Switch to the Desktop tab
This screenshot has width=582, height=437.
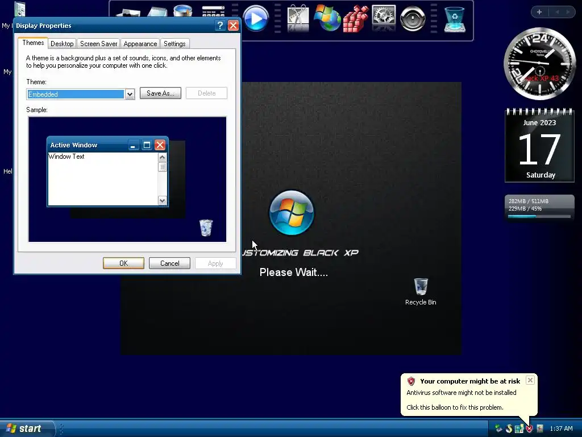(62, 44)
